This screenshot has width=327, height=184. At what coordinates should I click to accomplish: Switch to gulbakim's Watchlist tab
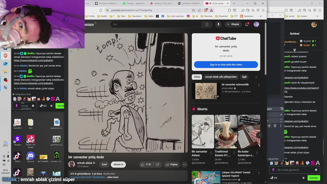tap(189, 3)
